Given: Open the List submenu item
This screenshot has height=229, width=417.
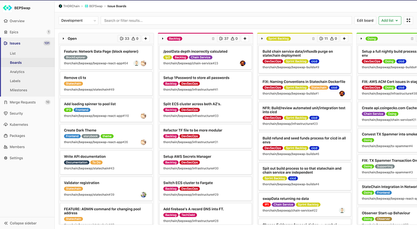Looking at the screenshot, I should pyautogui.click(x=13, y=54).
